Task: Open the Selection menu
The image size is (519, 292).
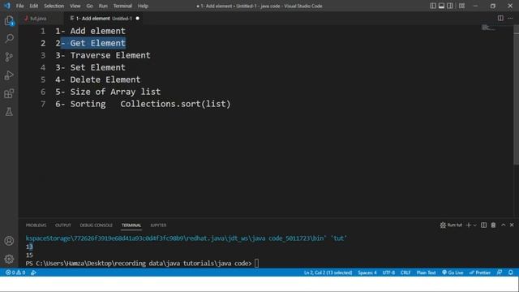Action: pos(54,6)
